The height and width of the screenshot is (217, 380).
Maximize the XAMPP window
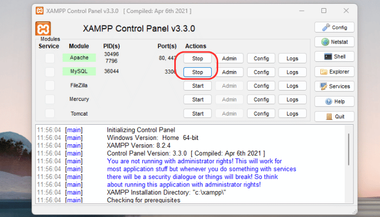click(x=324, y=11)
